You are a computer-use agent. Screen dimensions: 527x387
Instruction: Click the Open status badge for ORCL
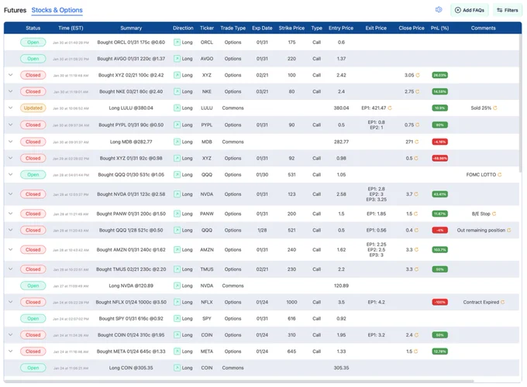coord(33,42)
